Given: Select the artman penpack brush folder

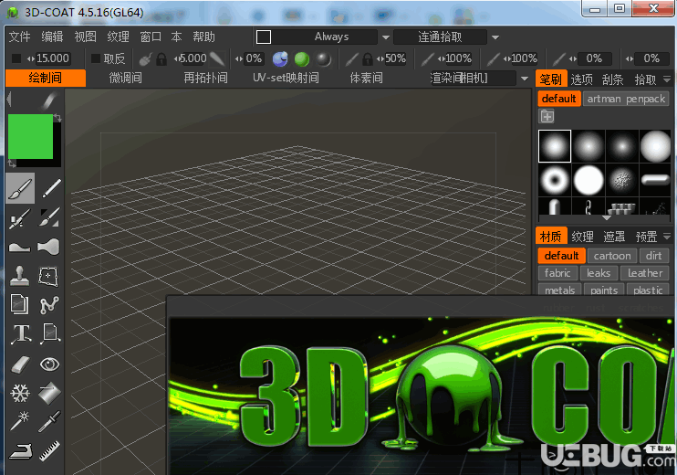Looking at the screenshot, I should click(626, 99).
